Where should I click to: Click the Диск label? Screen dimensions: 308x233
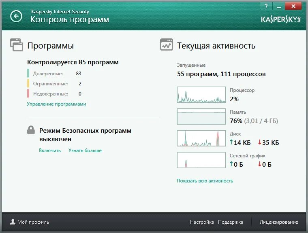pyautogui.click(x=235, y=134)
